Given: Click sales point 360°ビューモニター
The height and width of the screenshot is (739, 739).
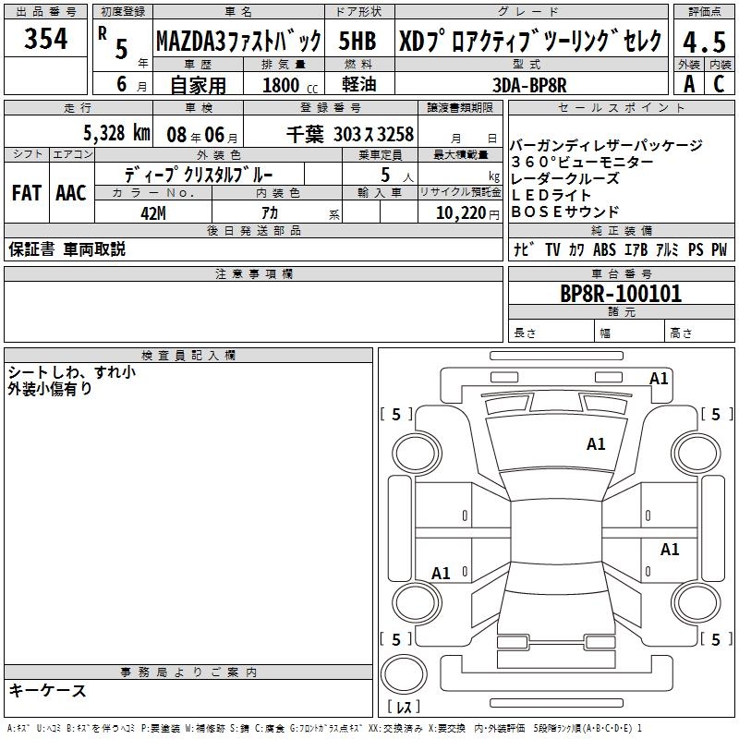Looking at the screenshot, I should click(582, 163).
